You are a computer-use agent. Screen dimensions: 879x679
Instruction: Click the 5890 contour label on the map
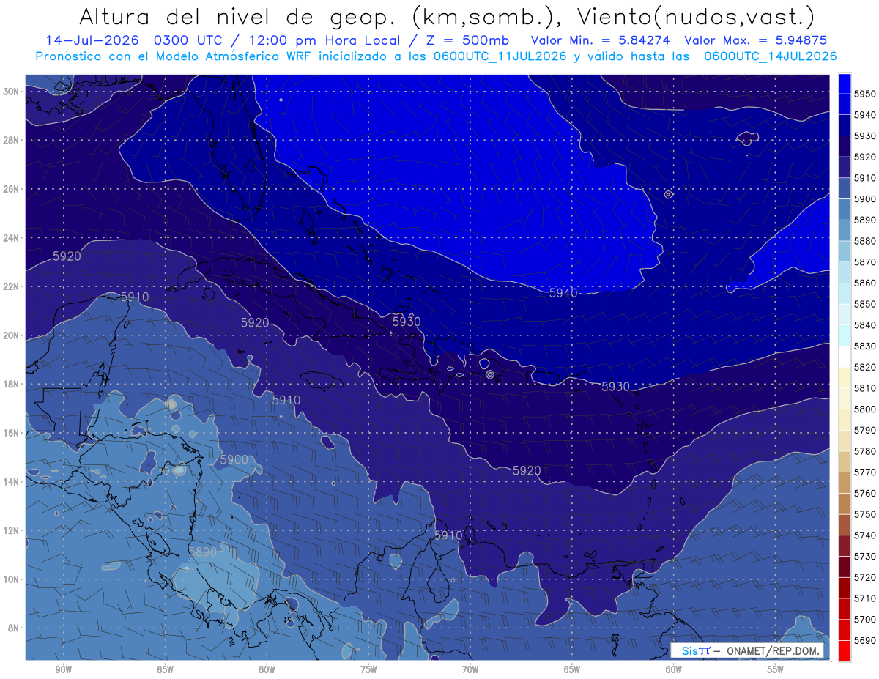[x=203, y=552]
